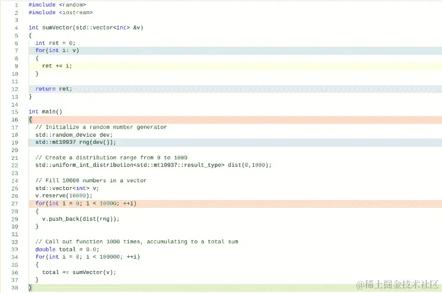Click 'double total = 0.0;' line

point(67,249)
